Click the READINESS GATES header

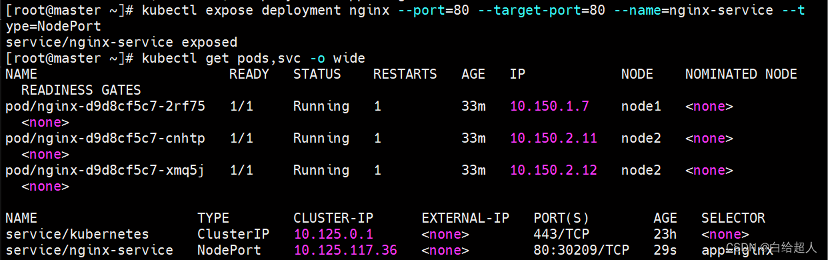click(81, 90)
